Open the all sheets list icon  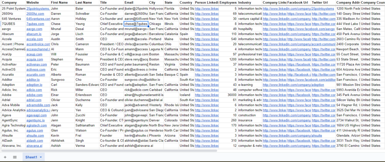point(15,157)
